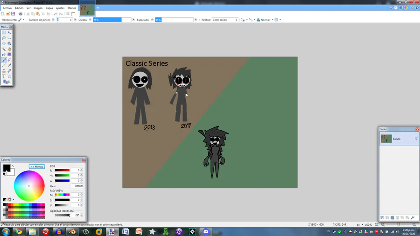The image size is (420, 236).
Task: Click the New file icon
Action: (x=3, y=14)
